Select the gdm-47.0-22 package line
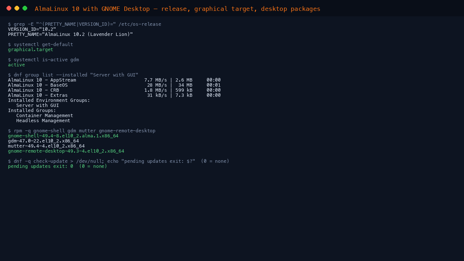 click(x=43, y=141)
